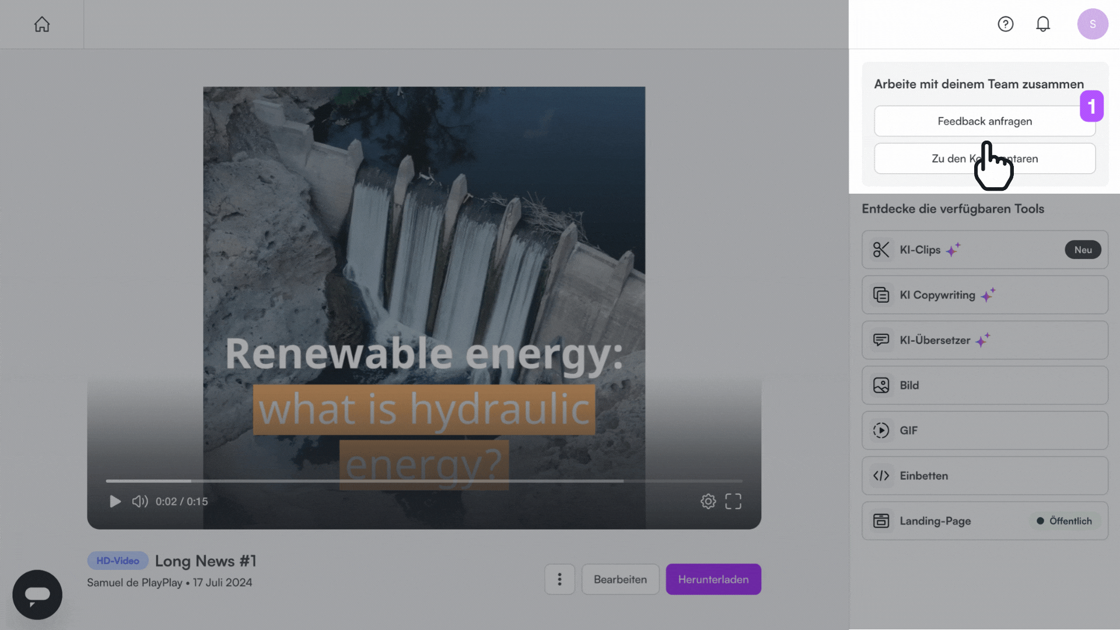The width and height of the screenshot is (1120, 630).
Task: Click Samuel de PlayPlay author text
Action: 135,583
